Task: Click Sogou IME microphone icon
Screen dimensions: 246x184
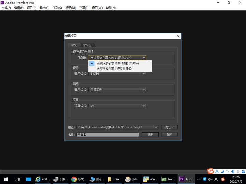Action: pyautogui.click(x=233, y=172)
